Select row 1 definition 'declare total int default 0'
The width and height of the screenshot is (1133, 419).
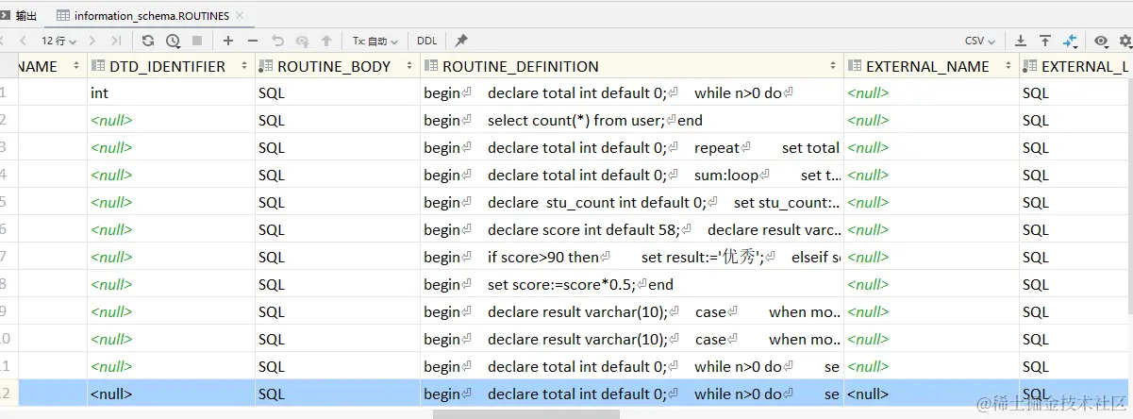tap(632, 92)
